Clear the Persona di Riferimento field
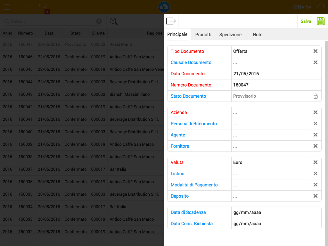This screenshot has width=328, height=246. point(316,124)
